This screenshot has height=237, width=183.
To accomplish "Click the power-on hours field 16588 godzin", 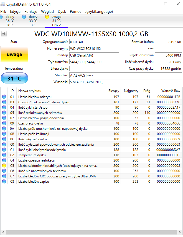I will 168,69.
